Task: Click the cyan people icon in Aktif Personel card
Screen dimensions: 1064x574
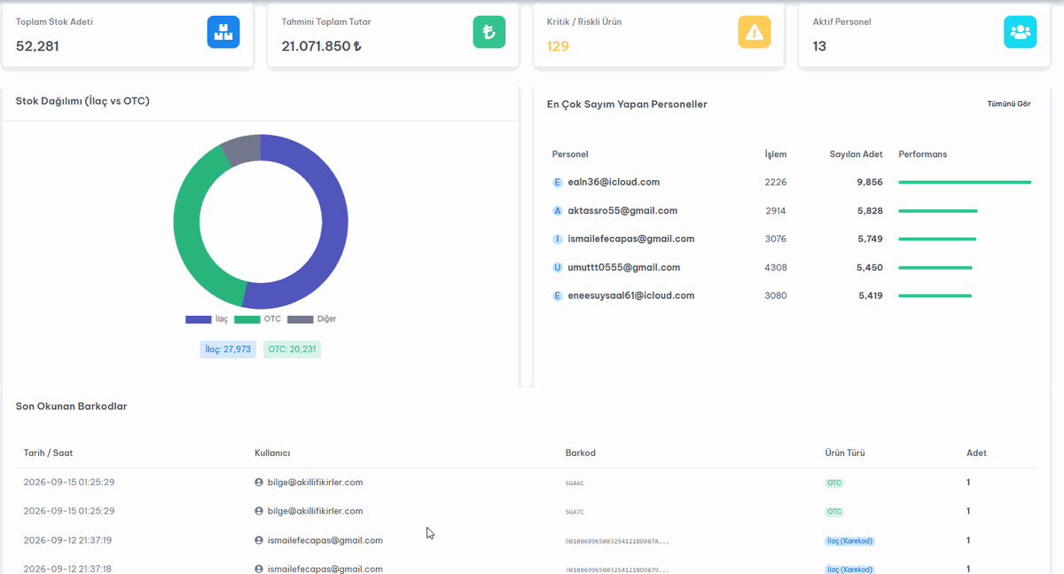Action: [x=1020, y=33]
